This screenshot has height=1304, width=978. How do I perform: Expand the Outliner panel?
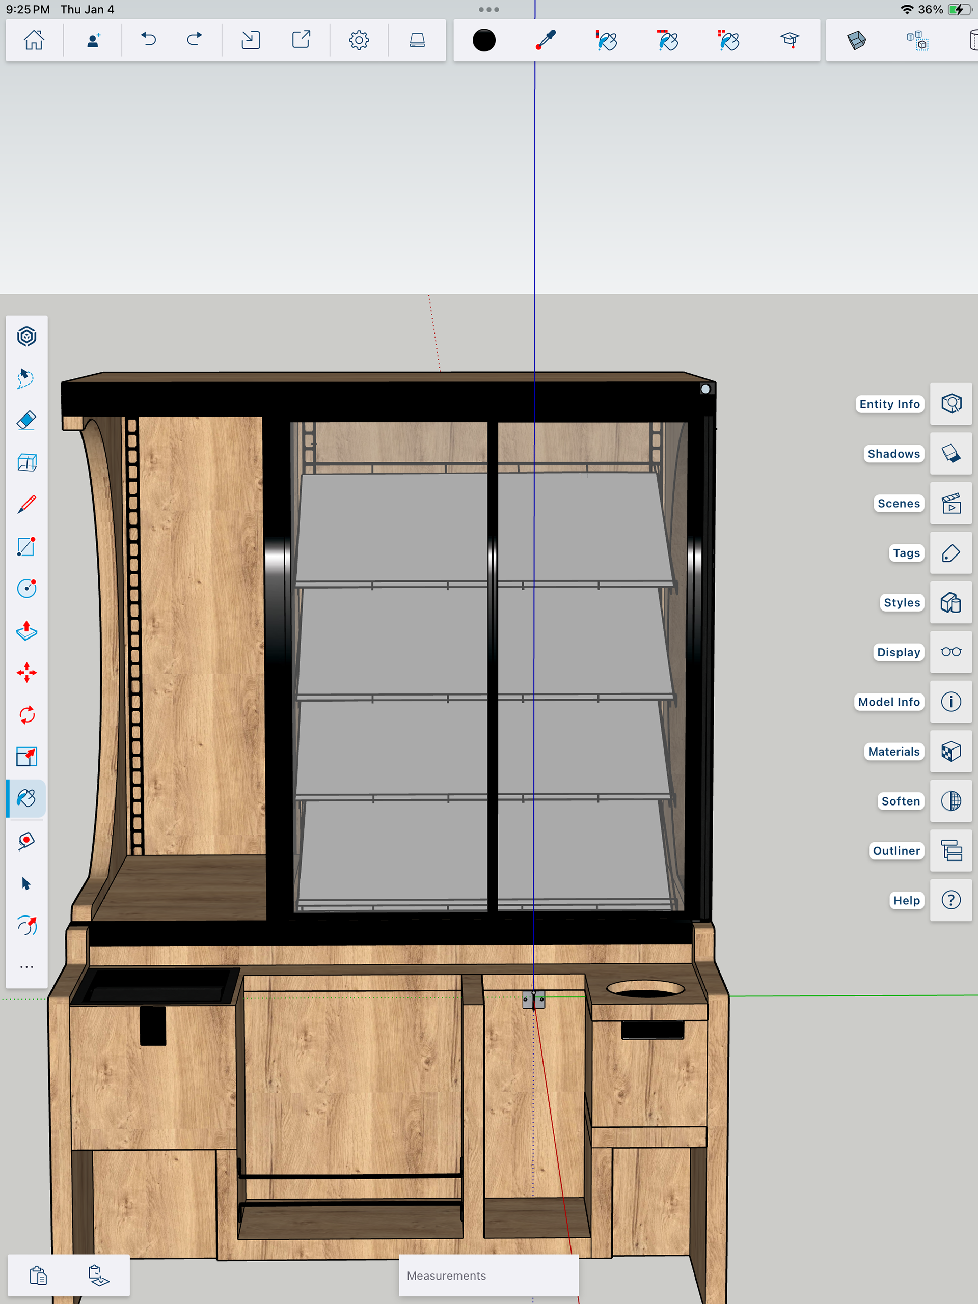click(951, 851)
